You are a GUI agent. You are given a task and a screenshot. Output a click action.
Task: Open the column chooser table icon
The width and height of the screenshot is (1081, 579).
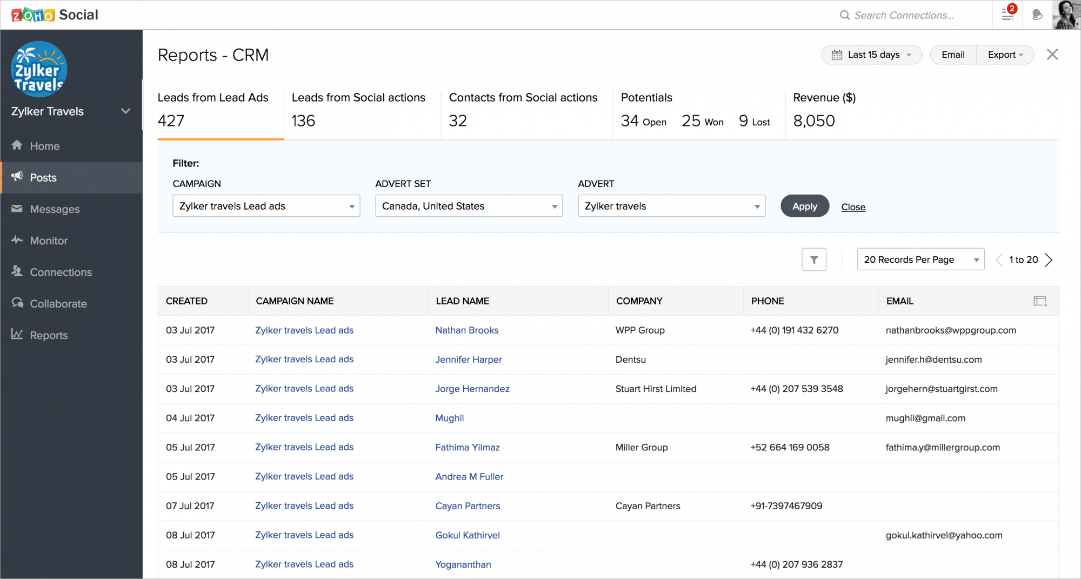(x=1040, y=301)
